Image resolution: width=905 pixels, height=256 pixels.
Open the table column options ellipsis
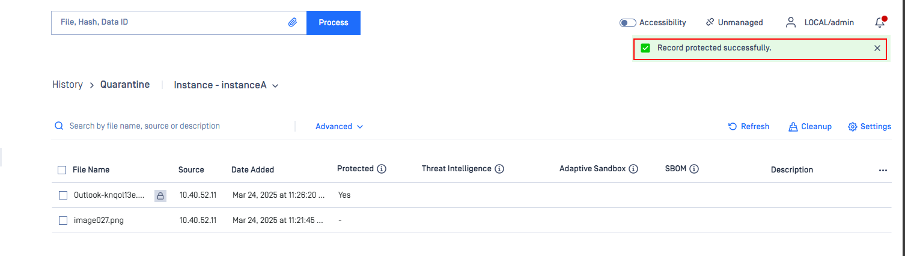883,170
